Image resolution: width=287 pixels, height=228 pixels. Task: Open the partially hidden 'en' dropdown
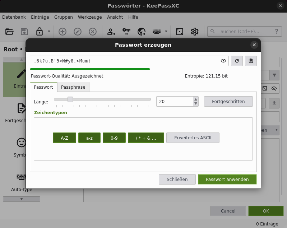coord(270,130)
